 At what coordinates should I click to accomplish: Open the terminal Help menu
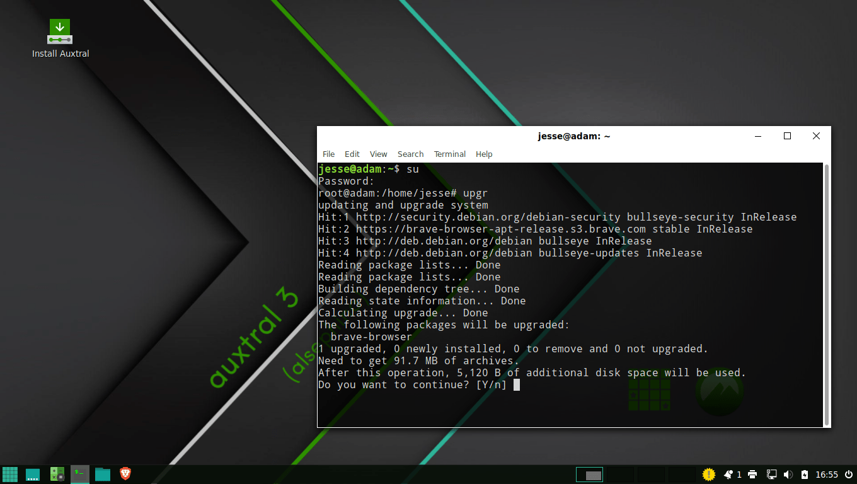pos(484,154)
